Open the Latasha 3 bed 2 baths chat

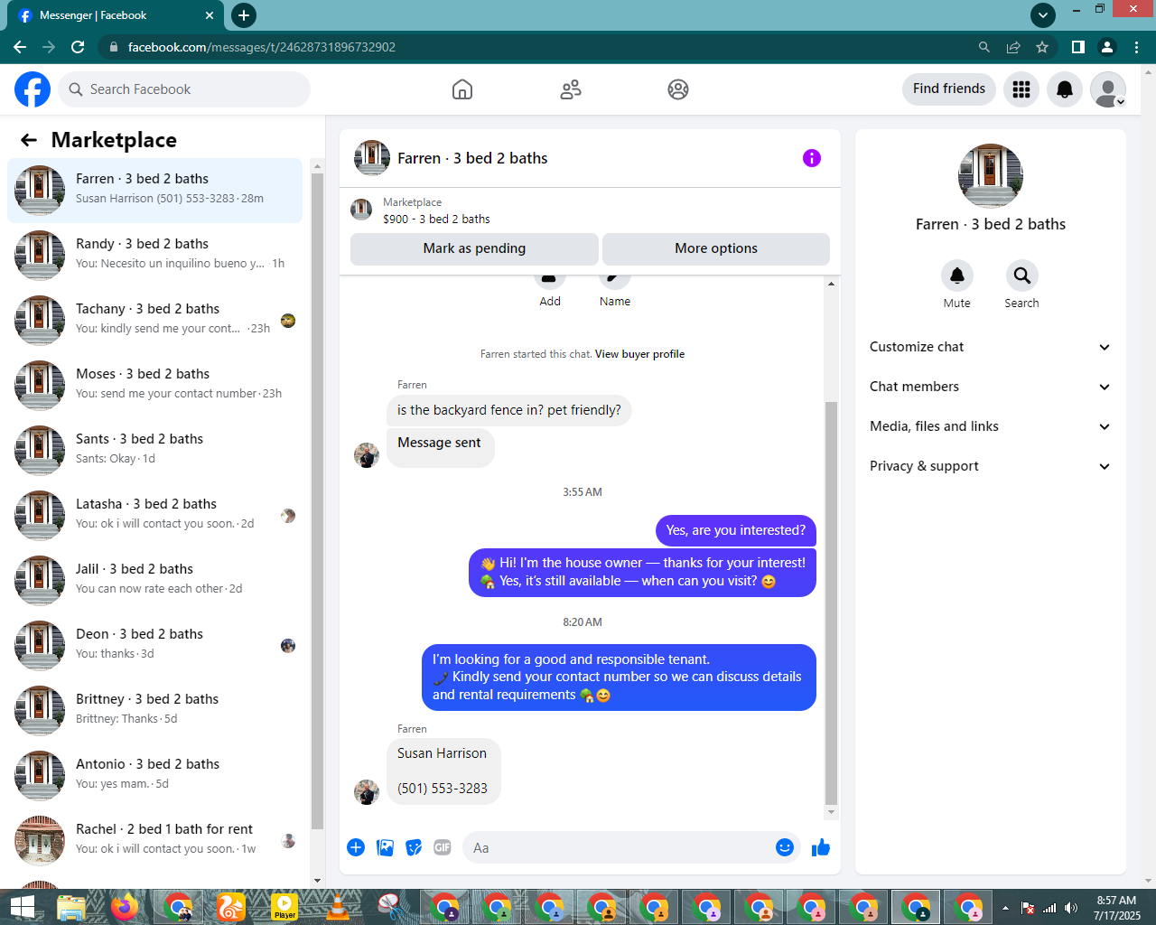click(x=155, y=516)
